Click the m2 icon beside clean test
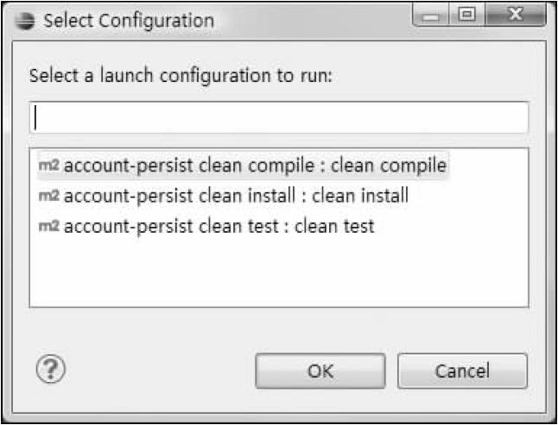Screen dimensions: 558x425 click(x=48, y=227)
